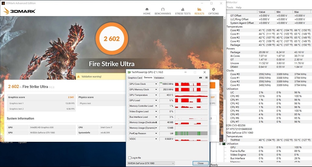Viewport: 312px width, 167px height.
Task: Switch to the Sensors tab
Action: (148, 77)
